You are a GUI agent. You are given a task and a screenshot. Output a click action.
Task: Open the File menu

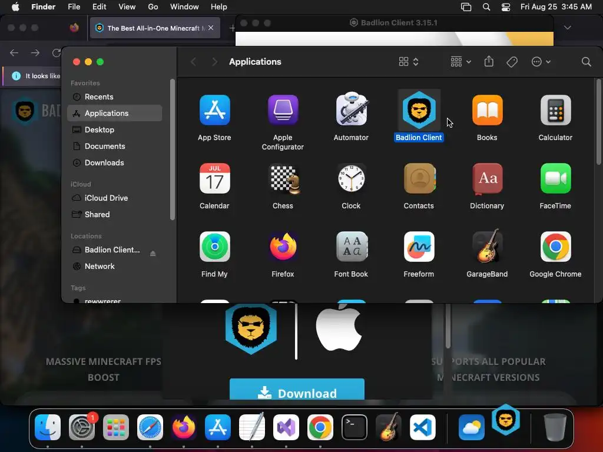74,7
